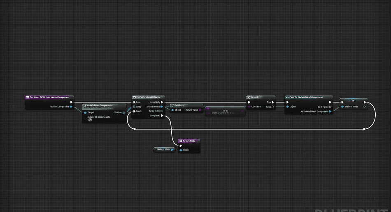The image size is (391, 212).
Task: Select the Branch node title
Action: click(255, 97)
